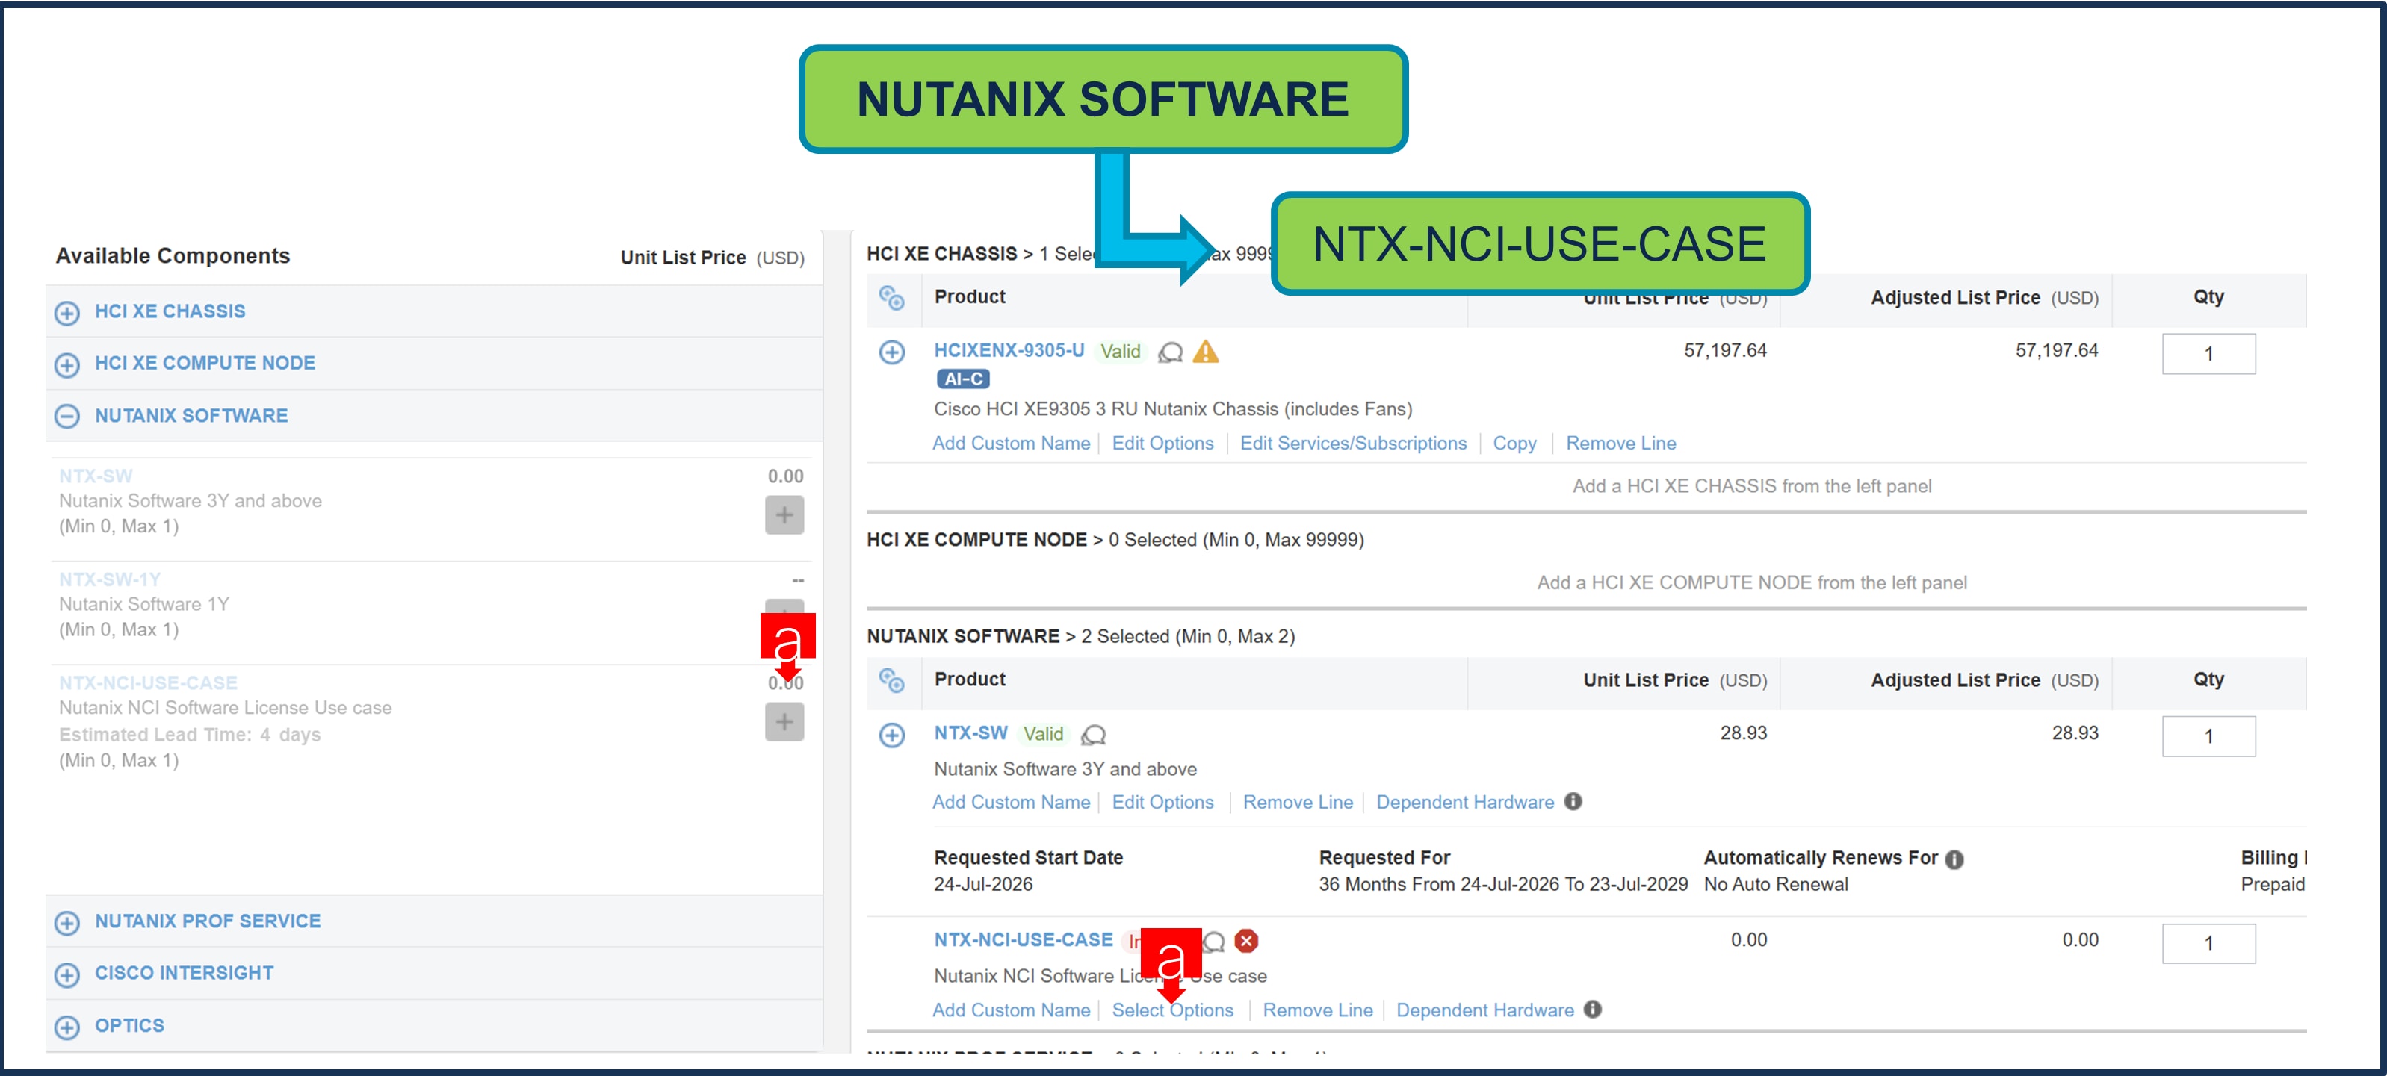The width and height of the screenshot is (2387, 1076).
Task: Click NTX-SW in Available Components list
Action: pyautogui.click(x=96, y=476)
